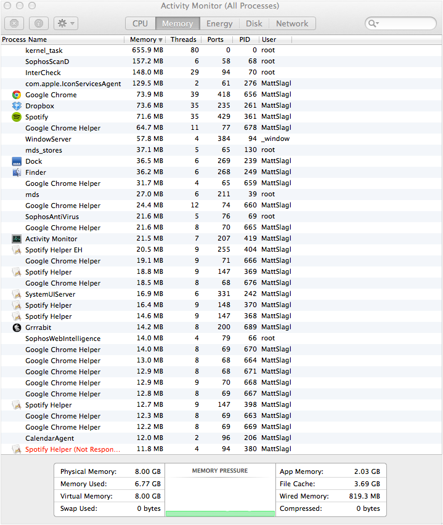Click the Dropbox process icon
This screenshot has height=525, width=443.
click(17, 106)
